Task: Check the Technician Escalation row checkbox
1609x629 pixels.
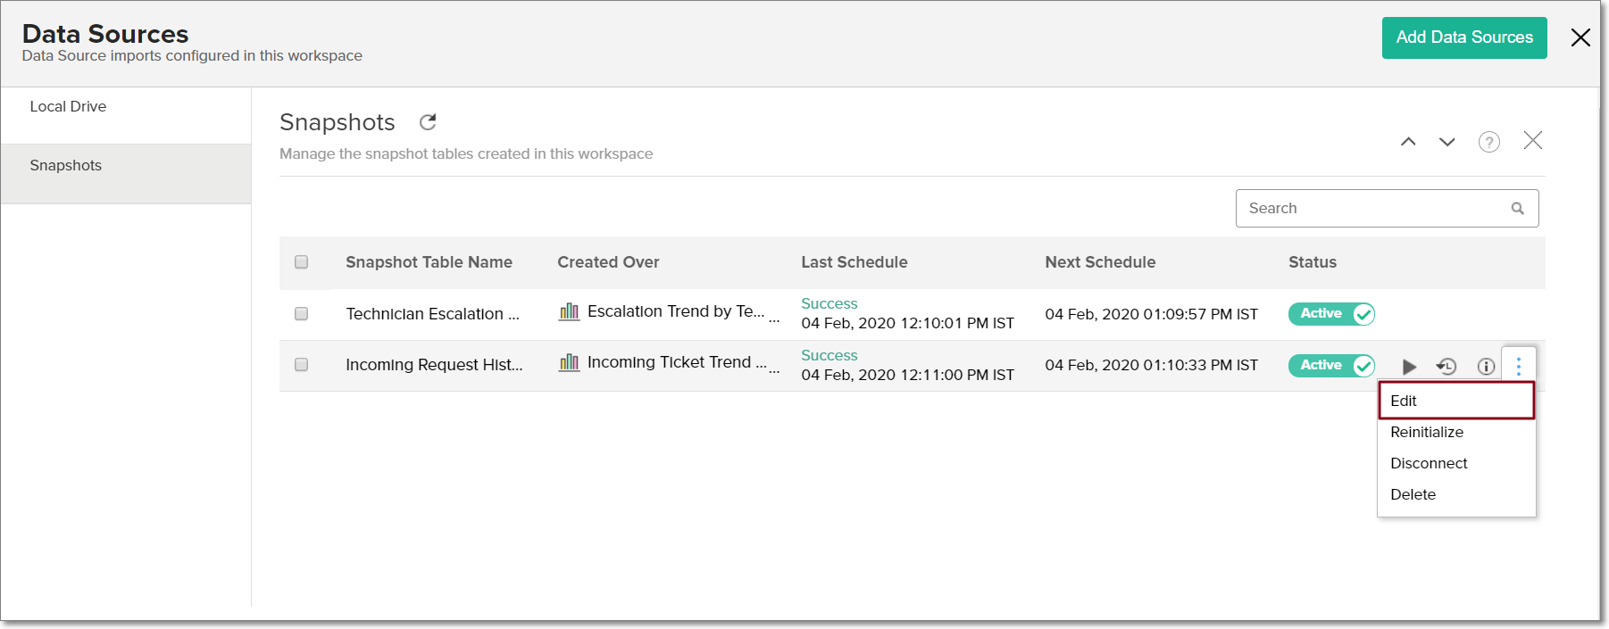Action: point(302,314)
